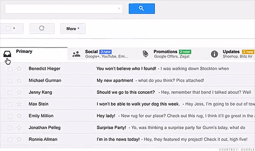
Task: Click sender name Emily Million
Action: pos(41,116)
